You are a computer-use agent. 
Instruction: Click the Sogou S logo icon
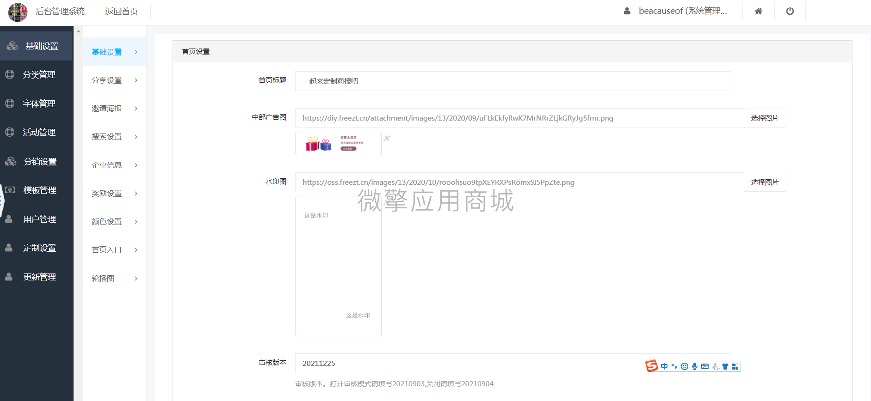[x=652, y=366]
